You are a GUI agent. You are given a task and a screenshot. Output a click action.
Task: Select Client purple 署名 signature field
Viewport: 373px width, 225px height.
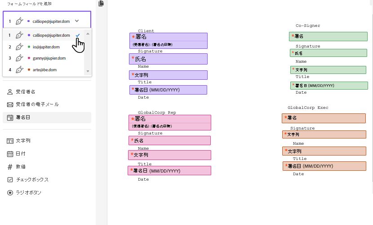169,41
